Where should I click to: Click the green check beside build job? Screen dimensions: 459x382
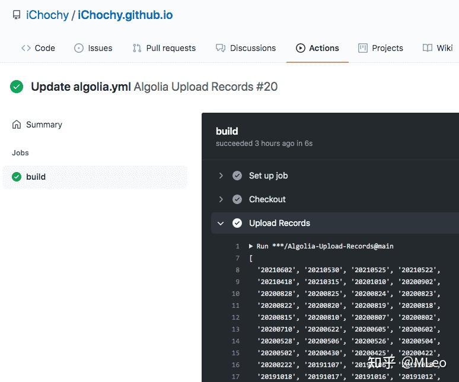click(x=17, y=177)
